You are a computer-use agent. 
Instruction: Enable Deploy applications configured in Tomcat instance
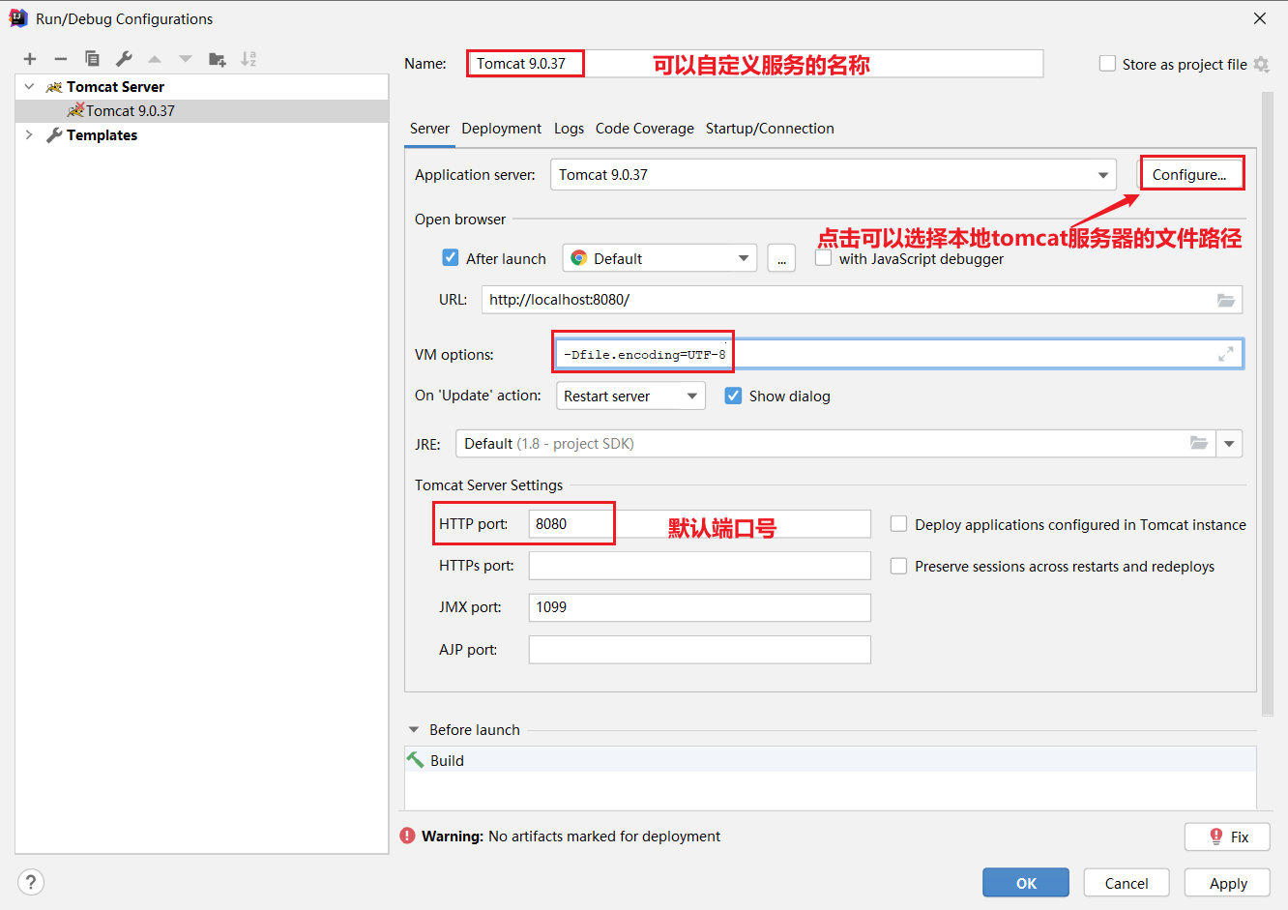898,524
